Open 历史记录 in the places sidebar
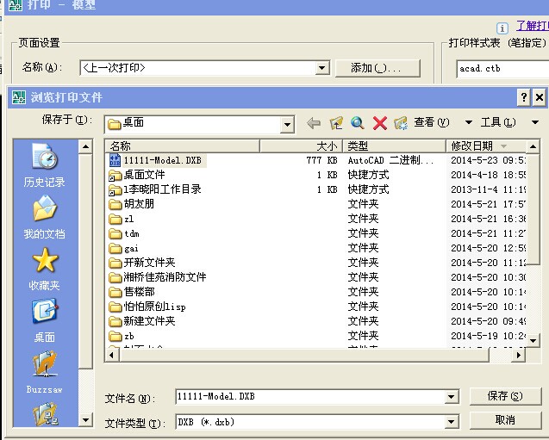The image size is (549, 440). point(44,165)
